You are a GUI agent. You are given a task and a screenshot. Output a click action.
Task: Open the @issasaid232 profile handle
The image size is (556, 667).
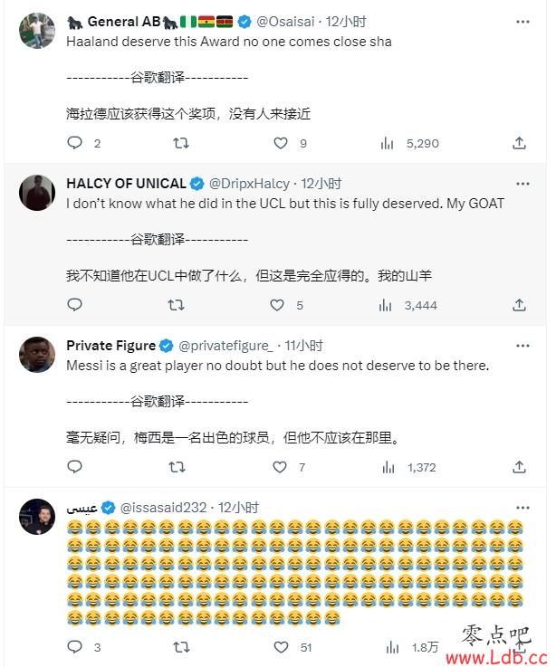164,508
